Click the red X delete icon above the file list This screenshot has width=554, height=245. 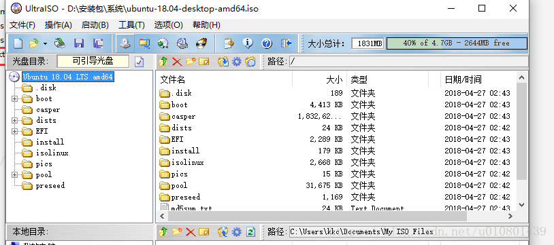(177, 62)
